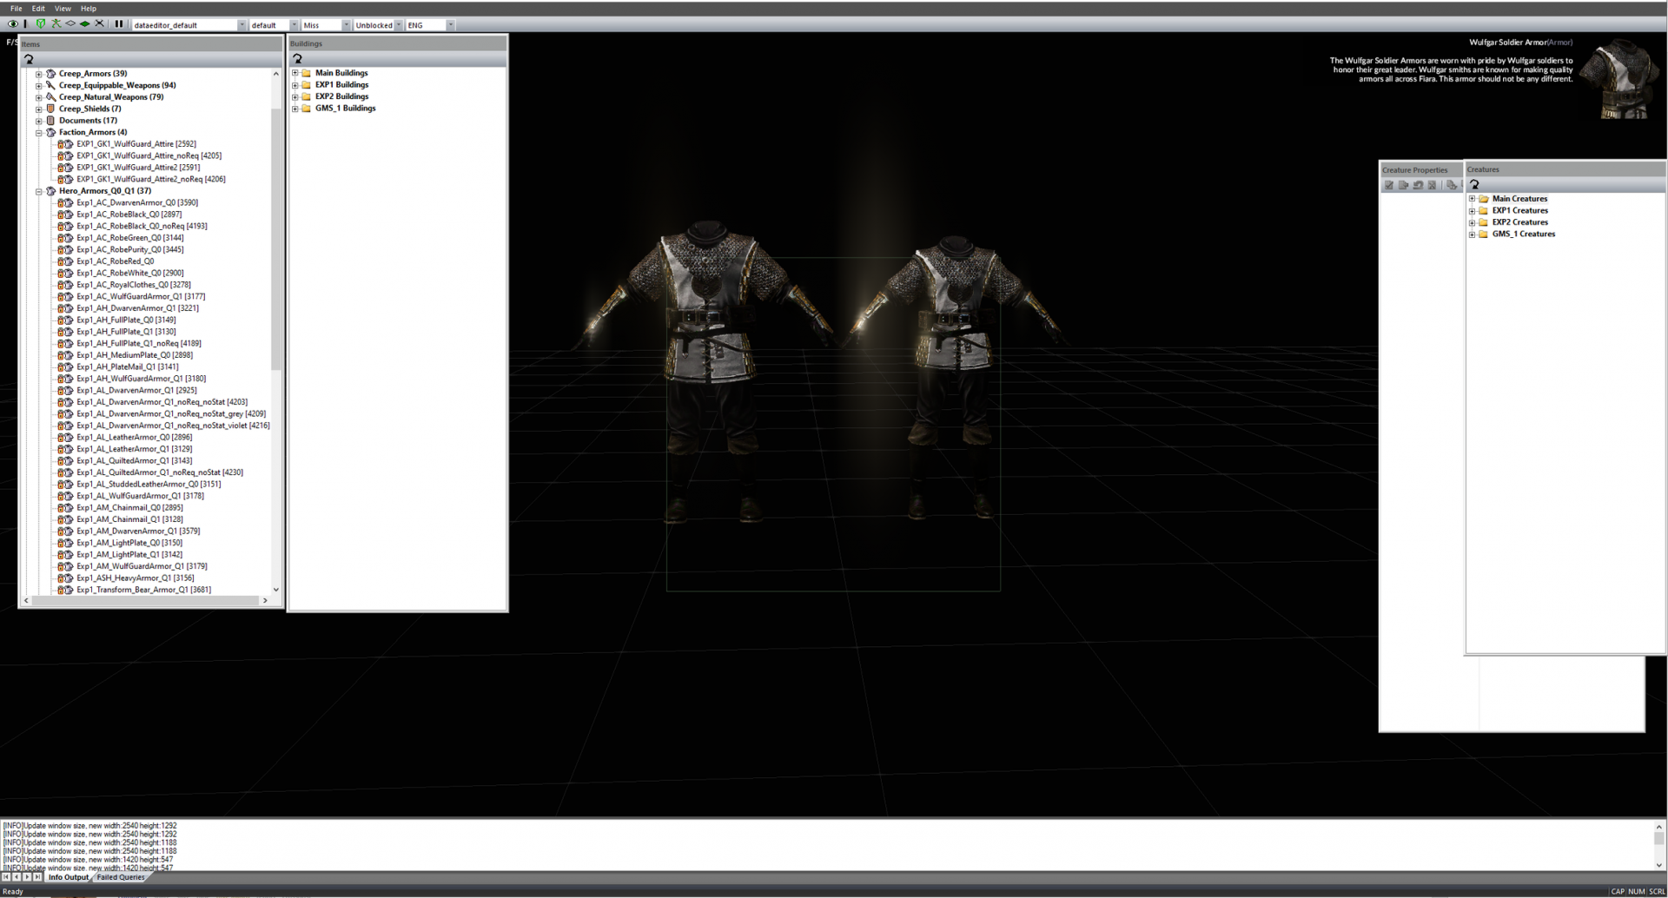Click the refresh arrow in the Buildings panel
Screen dimensions: 1668x898
pyautogui.click(x=297, y=59)
